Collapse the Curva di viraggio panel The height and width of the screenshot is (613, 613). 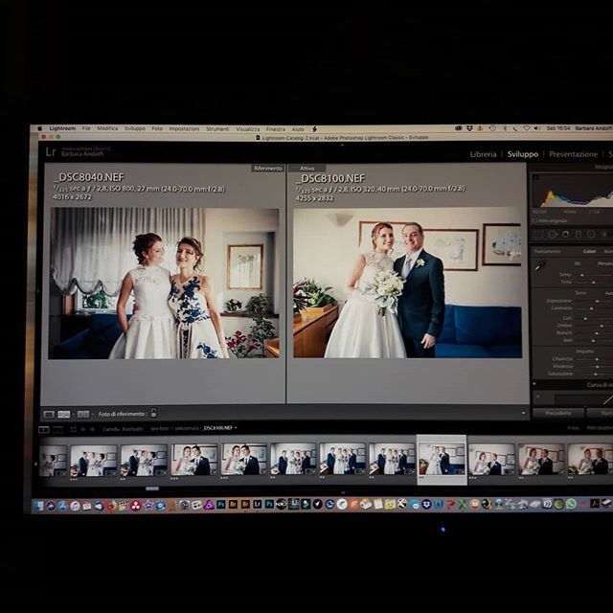pyautogui.click(x=534, y=385)
